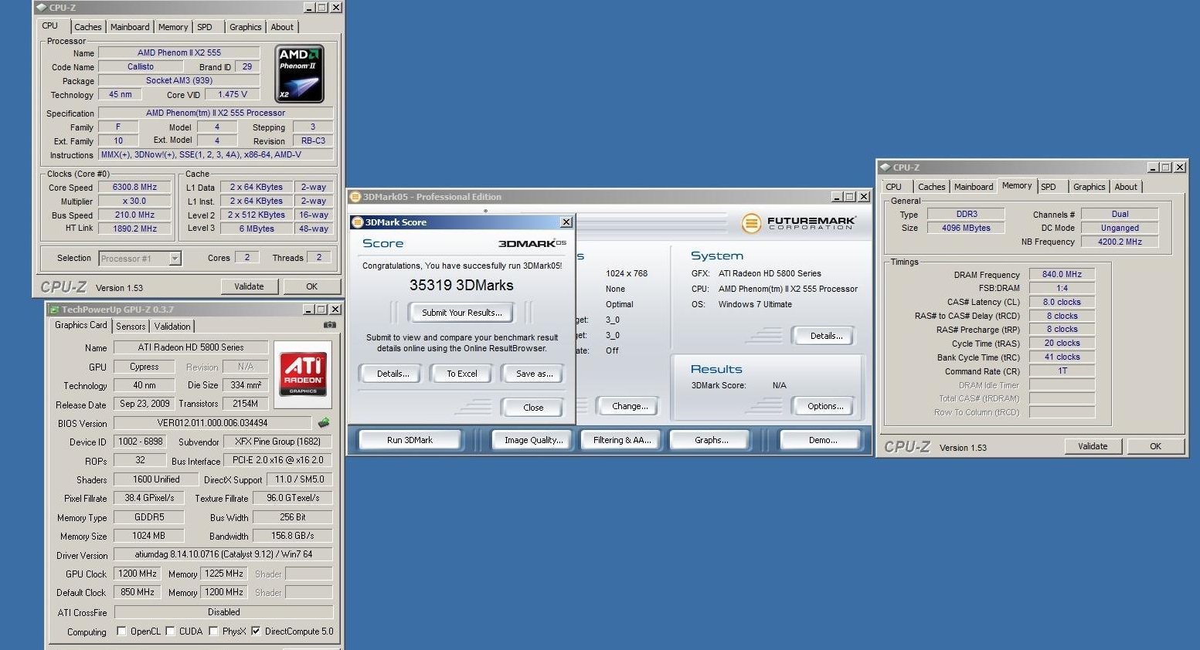The image size is (1200, 650).
Task: Click OK in the CPU-Z memory window
Action: coord(1155,446)
